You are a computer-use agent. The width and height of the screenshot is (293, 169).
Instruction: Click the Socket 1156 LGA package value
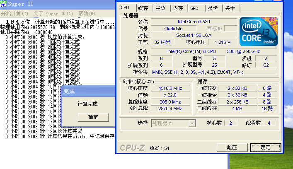pyautogui.click(x=194, y=35)
